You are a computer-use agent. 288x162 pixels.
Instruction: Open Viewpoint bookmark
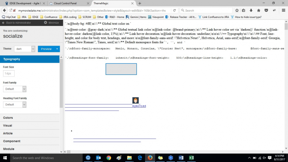point(156,17)
